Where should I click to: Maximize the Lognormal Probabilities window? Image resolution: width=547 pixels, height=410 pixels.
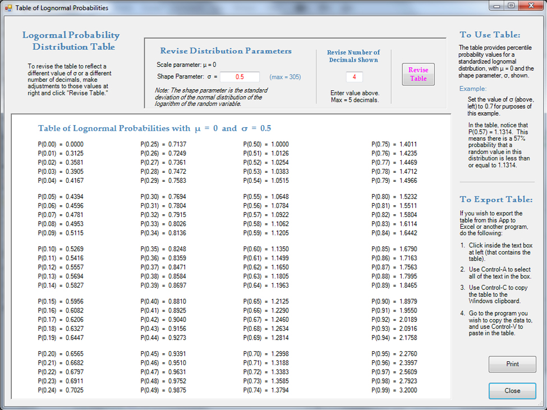[511, 6]
